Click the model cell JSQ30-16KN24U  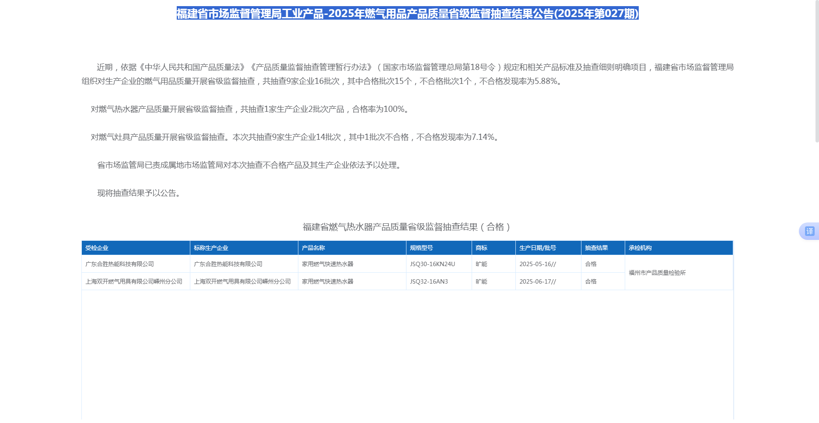pyautogui.click(x=432, y=264)
